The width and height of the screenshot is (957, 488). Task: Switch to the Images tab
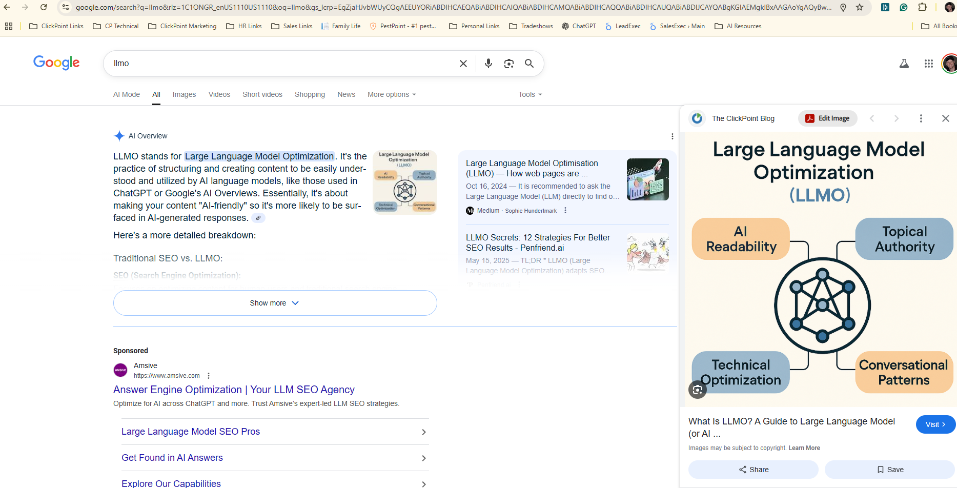tap(185, 94)
